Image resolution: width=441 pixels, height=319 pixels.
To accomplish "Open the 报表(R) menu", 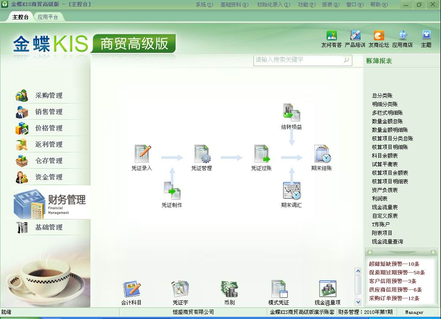I will coord(331,4).
